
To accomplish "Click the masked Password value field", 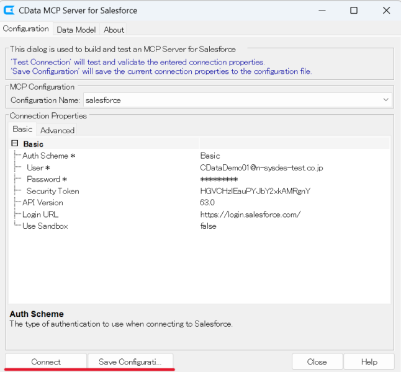I will pos(219,179).
